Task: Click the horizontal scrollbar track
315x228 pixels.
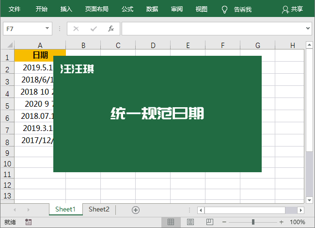Action: [x=291, y=211]
